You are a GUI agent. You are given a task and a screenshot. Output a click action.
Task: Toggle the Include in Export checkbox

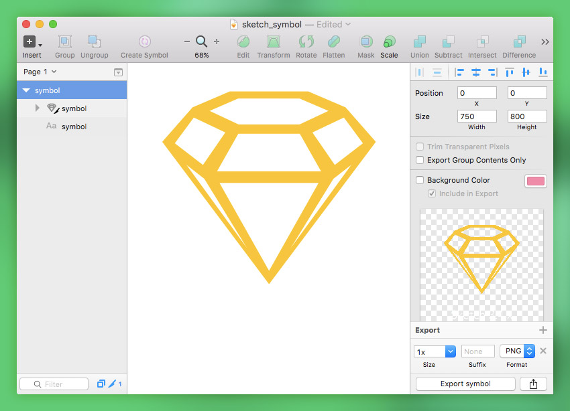432,193
